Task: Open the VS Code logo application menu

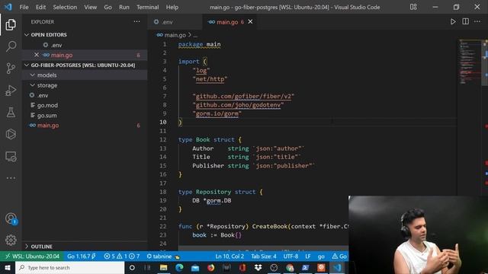Action: click(8, 7)
